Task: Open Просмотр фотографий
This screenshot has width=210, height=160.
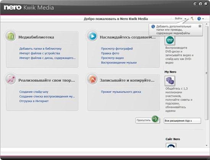Action: click(x=117, y=49)
